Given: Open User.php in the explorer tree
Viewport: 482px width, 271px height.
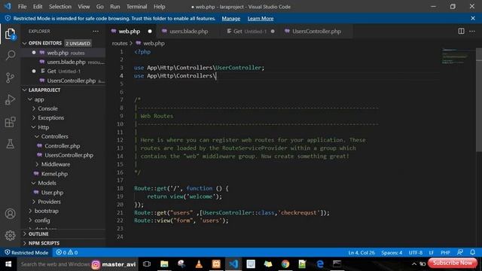Looking at the screenshot, I should click(x=52, y=193).
